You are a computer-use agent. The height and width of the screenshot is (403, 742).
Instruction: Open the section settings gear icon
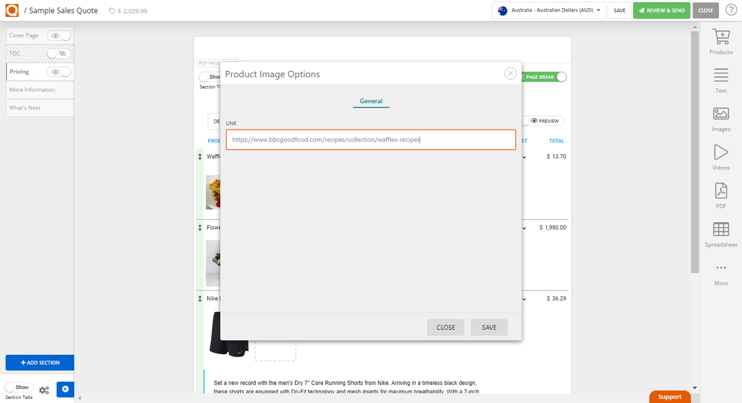44,390
